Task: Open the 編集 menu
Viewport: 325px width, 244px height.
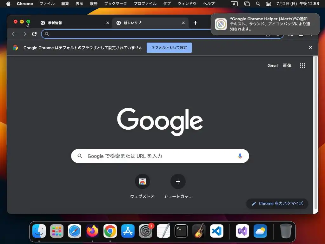Action: [x=65, y=3]
